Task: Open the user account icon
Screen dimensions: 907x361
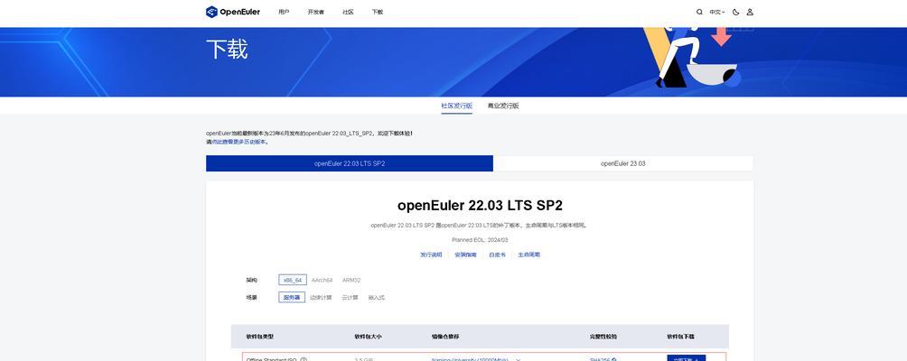Action: click(x=750, y=12)
